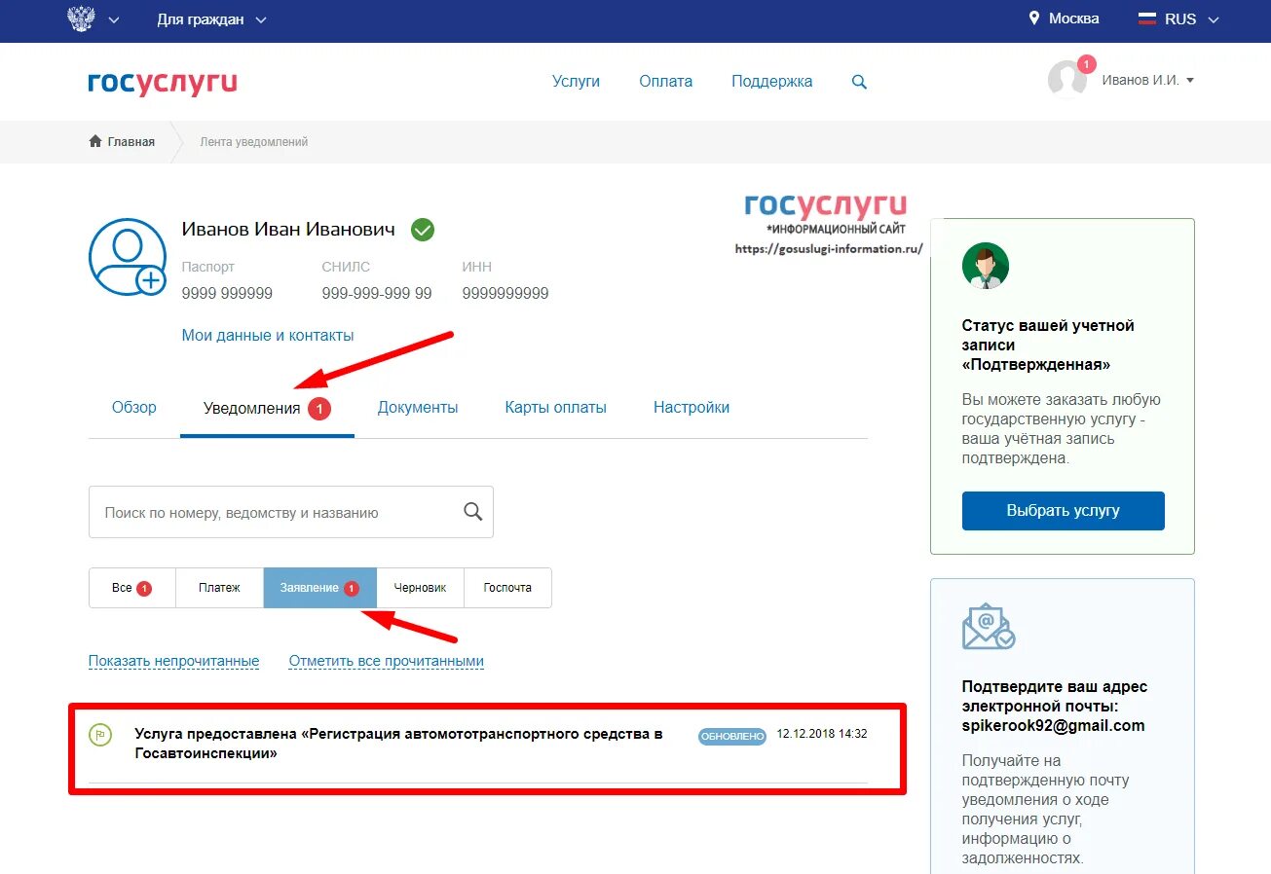This screenshot has height=874, width=1271.
Task: Click the magnifier icon in notifications search
Action: coord(473,512)
